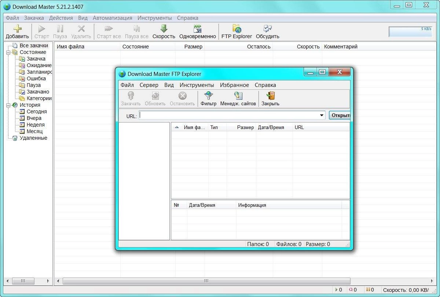Image resolution: width=440 pixels, height=297 pixels.
Task: Click the sort arrow column header in FTP list
Action: point(177,127)
